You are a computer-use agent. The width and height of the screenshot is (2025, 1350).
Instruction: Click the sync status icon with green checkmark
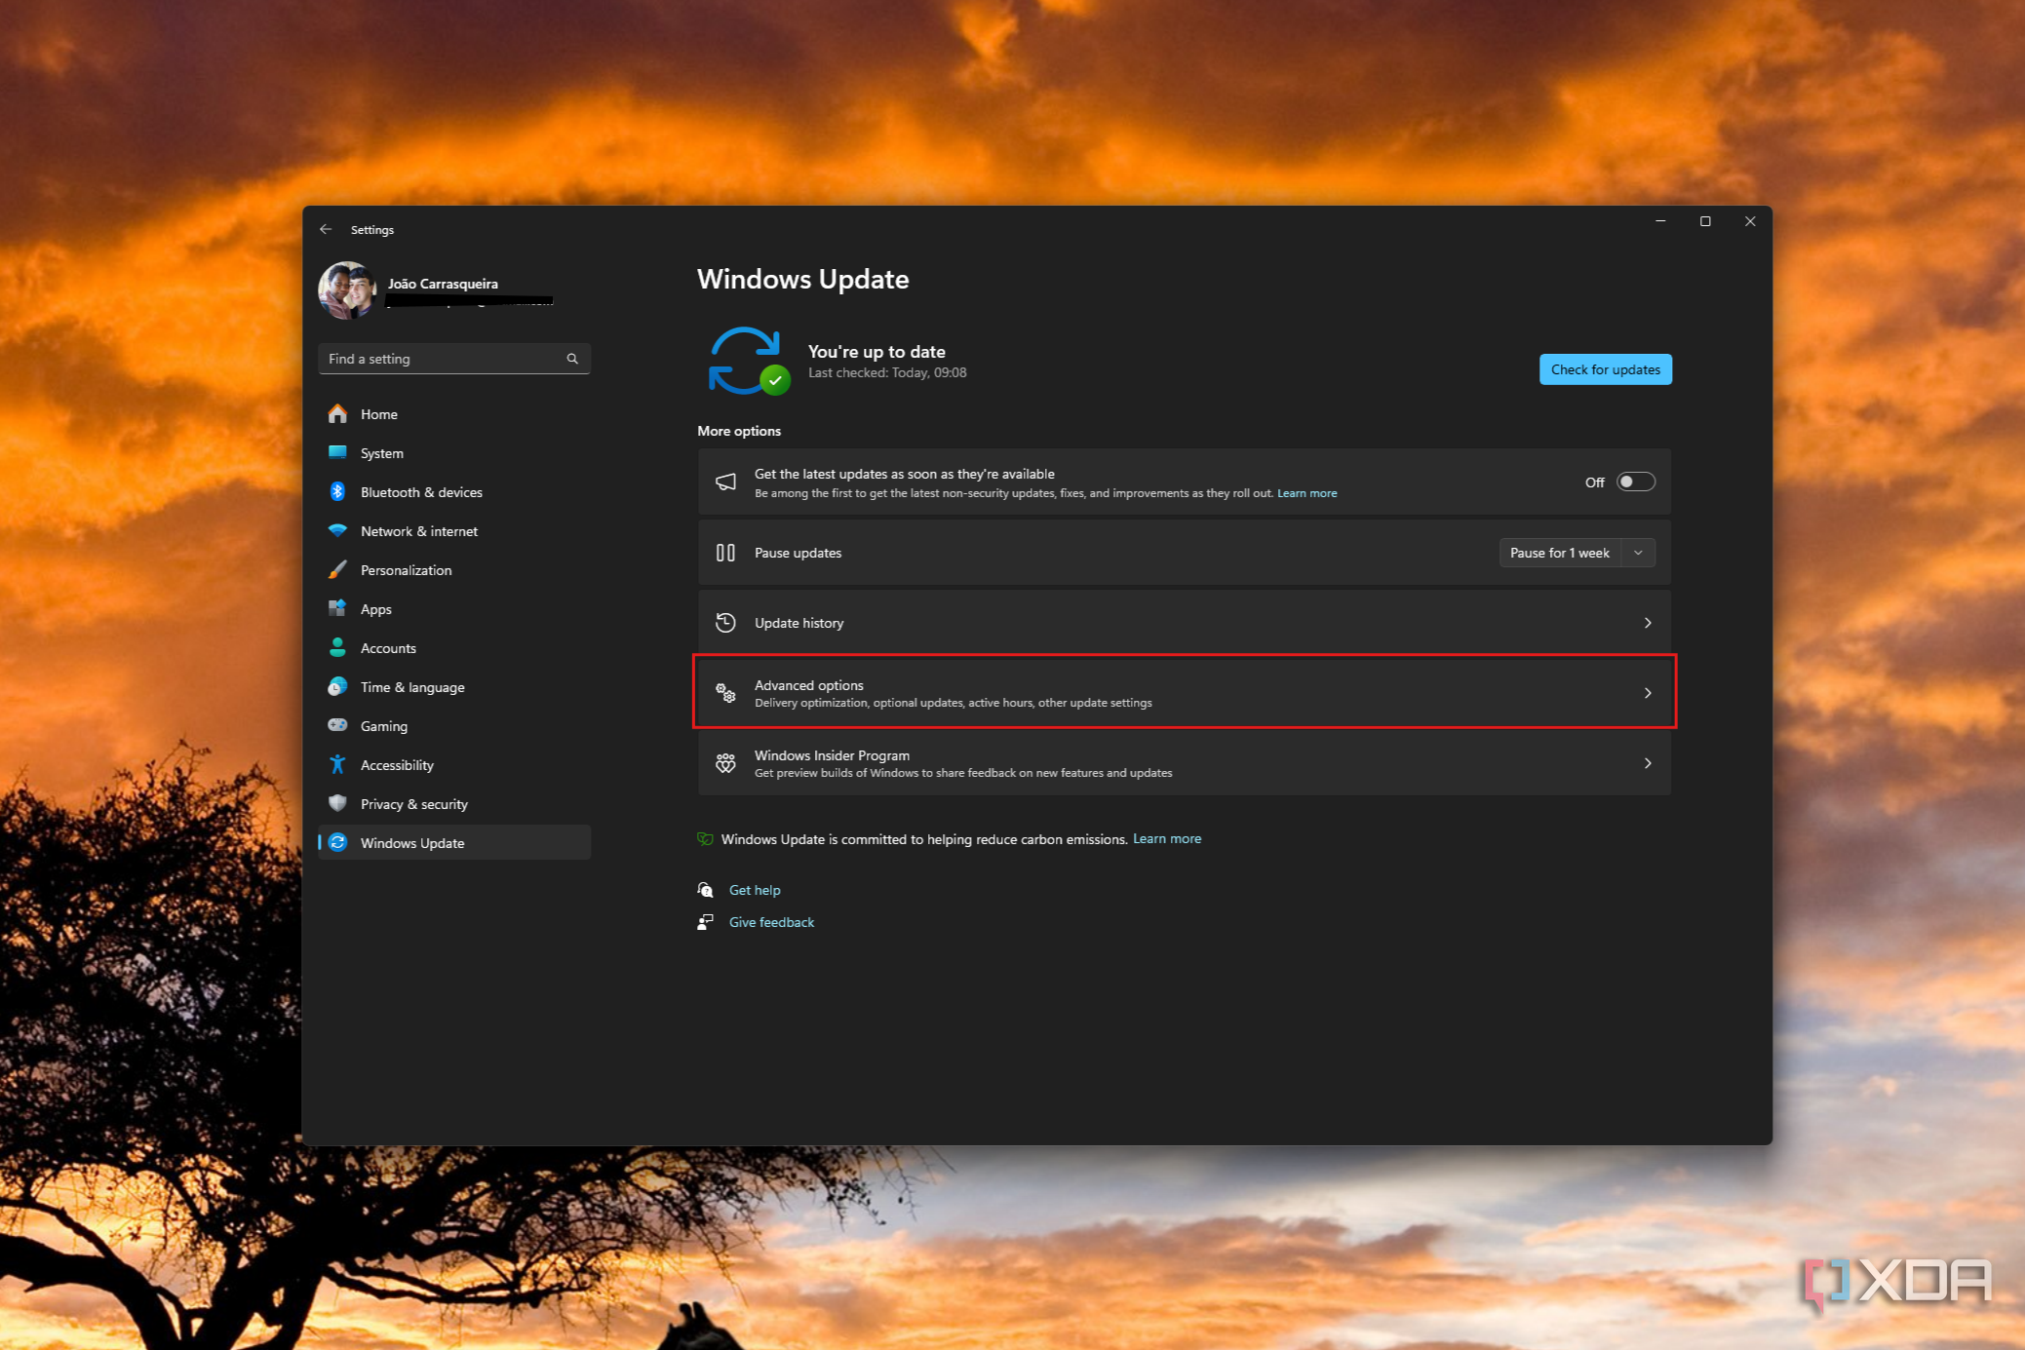click(748, 361)
